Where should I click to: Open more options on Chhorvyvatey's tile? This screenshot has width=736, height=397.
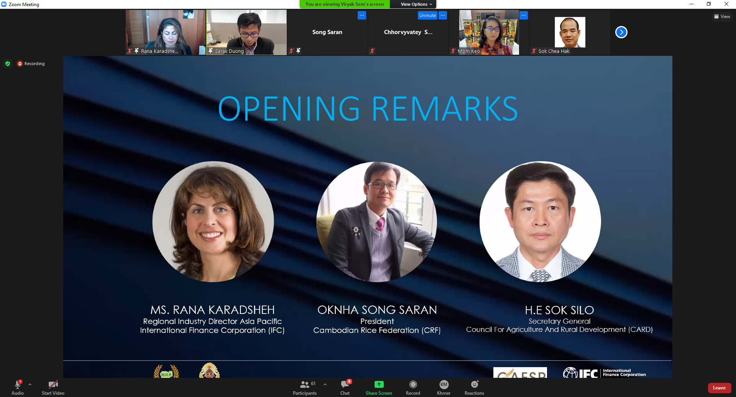click(x=443, y=15)
